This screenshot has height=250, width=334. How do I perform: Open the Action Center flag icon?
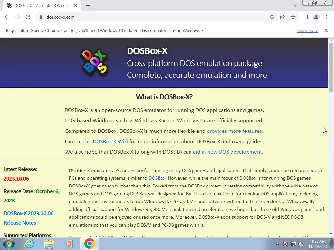click(x=285, y=244)
